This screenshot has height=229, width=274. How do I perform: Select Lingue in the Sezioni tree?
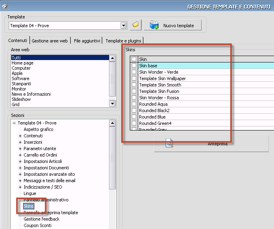pos(30,193)
